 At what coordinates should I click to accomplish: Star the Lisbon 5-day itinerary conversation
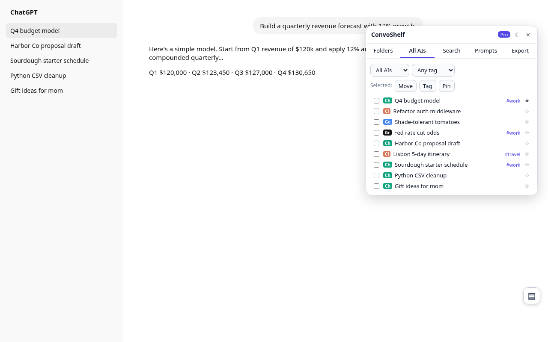(527, 154)
